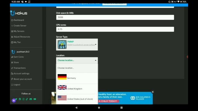This screenshot has width=198, height=111.
Task: Click the Wi-Fi status icon
Action: [178, 2]
